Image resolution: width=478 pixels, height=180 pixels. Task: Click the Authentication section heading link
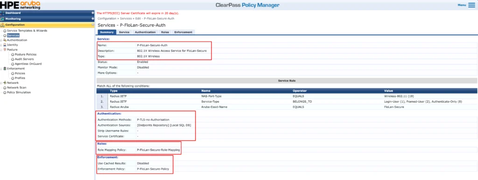pos(109,113)
